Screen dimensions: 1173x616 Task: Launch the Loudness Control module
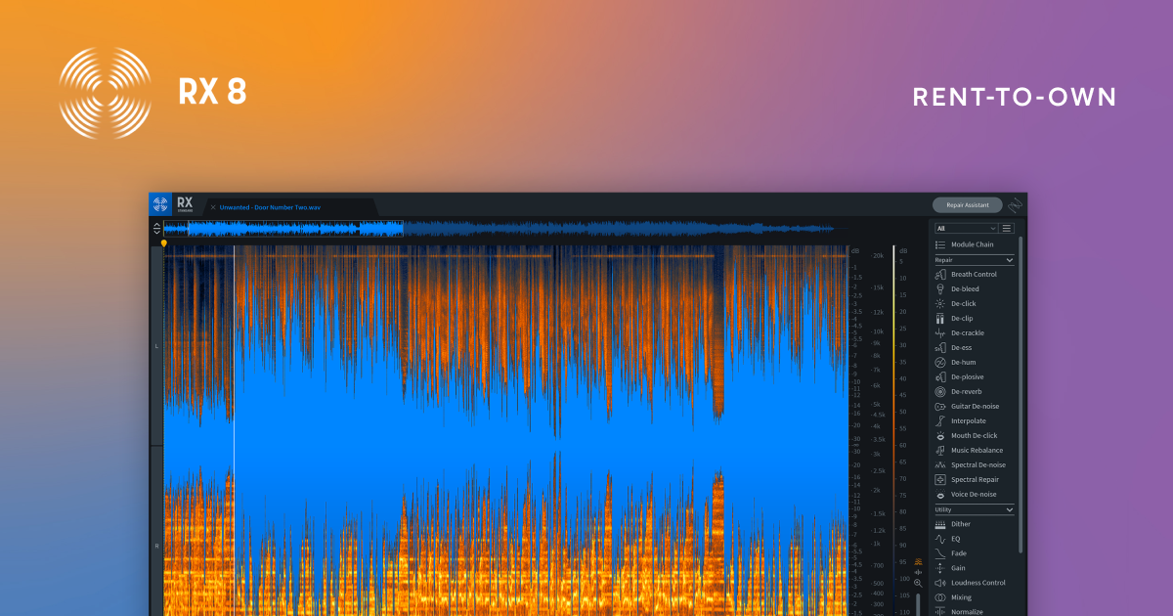coord(970,583)
